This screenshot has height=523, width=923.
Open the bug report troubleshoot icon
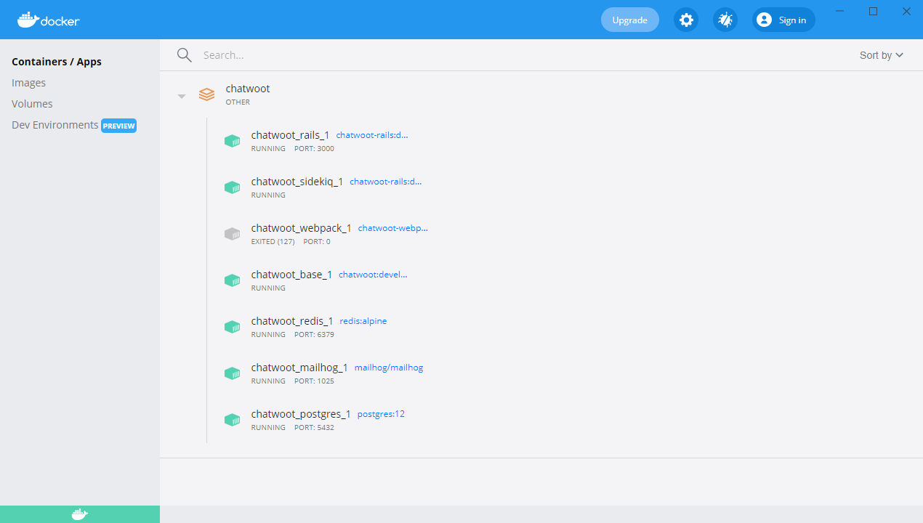[x=725, y=20]
